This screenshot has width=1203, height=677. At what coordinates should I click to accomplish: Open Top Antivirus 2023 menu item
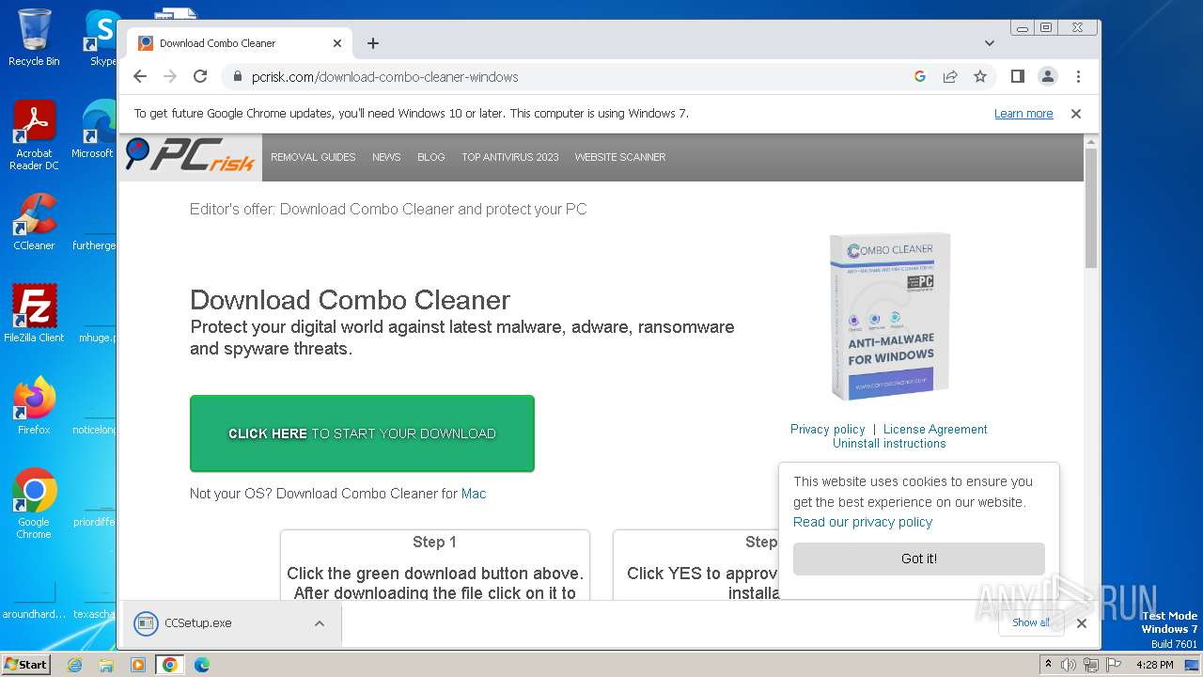click(510, 157)
